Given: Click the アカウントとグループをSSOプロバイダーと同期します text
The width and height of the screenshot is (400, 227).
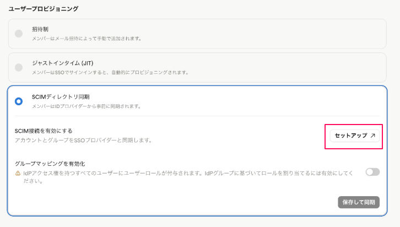Looking at the screenshot, I should pyautogui.click(x=83, y=140).
